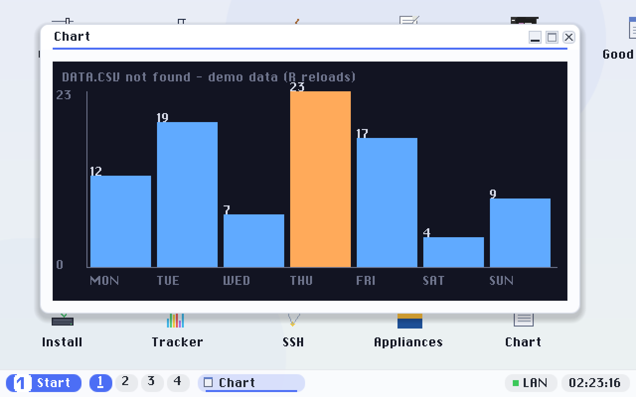
Task: Click the MON axis label
Action: click(x=104, y=281)
